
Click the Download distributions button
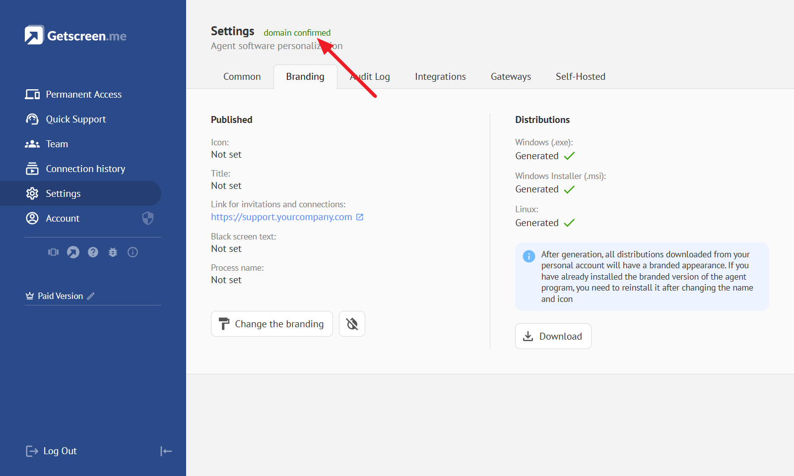(553, 336)
